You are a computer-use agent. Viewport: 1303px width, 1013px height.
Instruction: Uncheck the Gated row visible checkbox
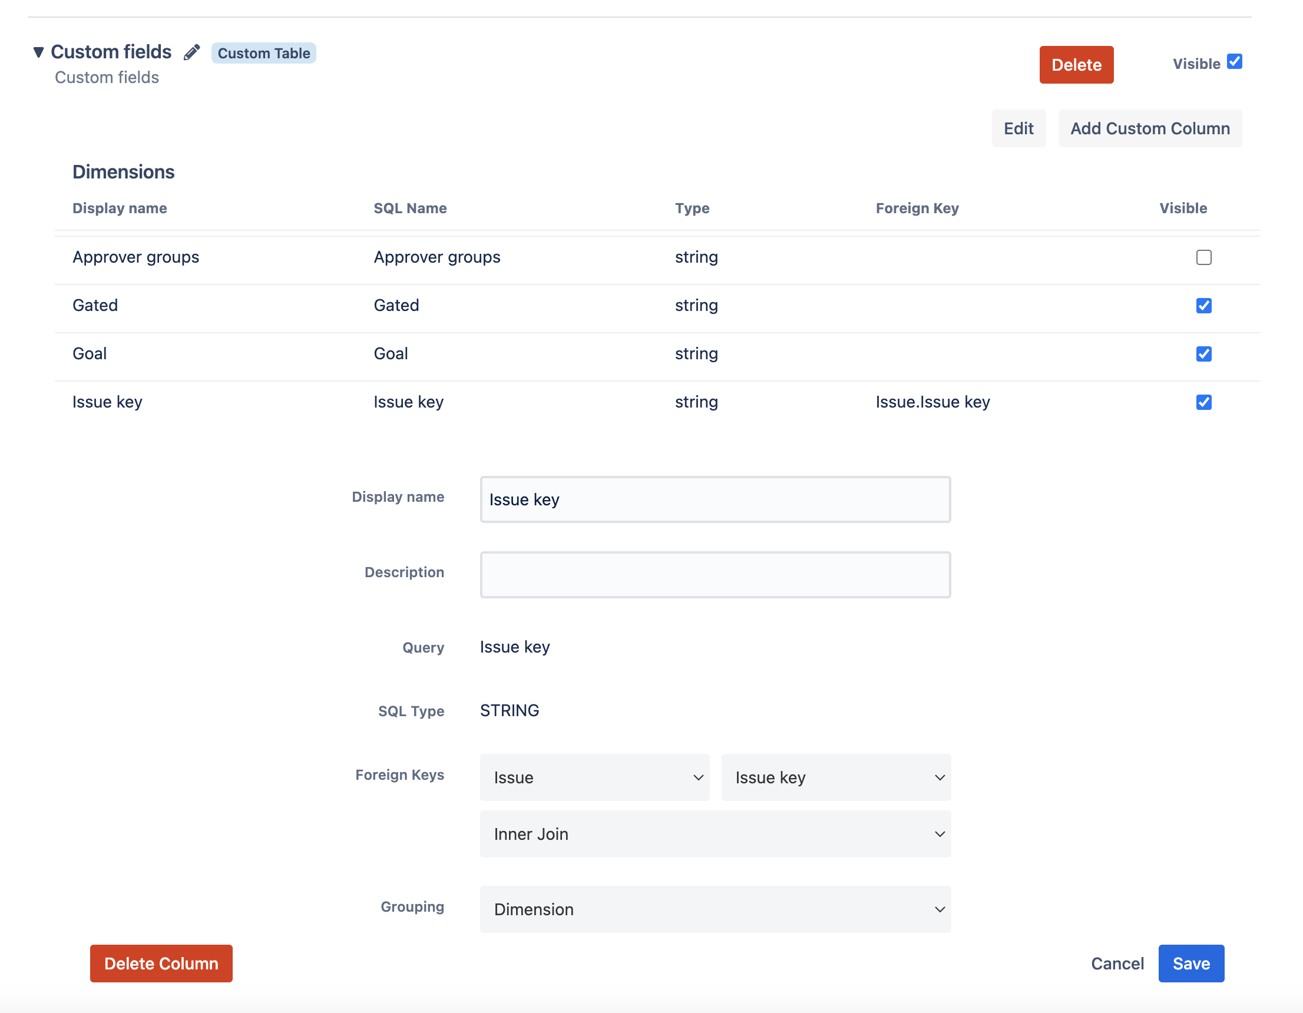tap(1203, 306)
